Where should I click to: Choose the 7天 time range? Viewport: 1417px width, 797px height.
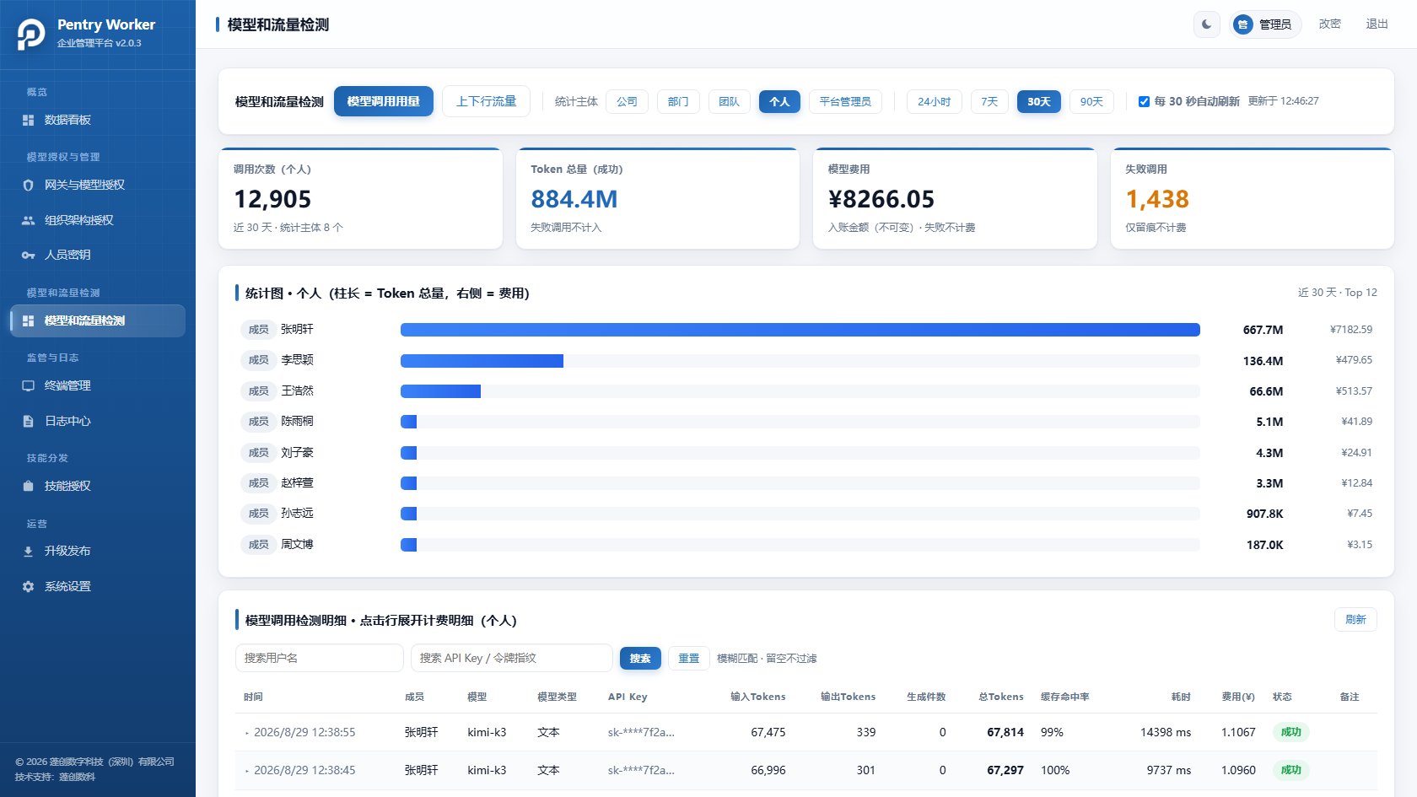(x=989, y=101)
